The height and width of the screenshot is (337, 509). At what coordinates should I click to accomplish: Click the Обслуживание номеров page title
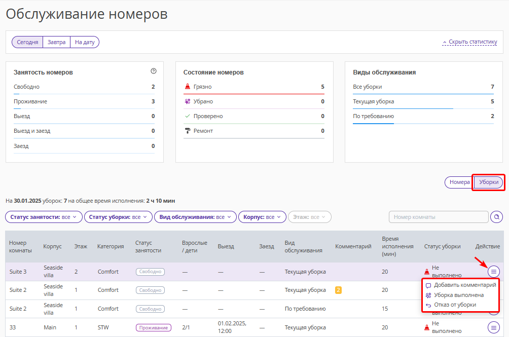tap(87, 14)
